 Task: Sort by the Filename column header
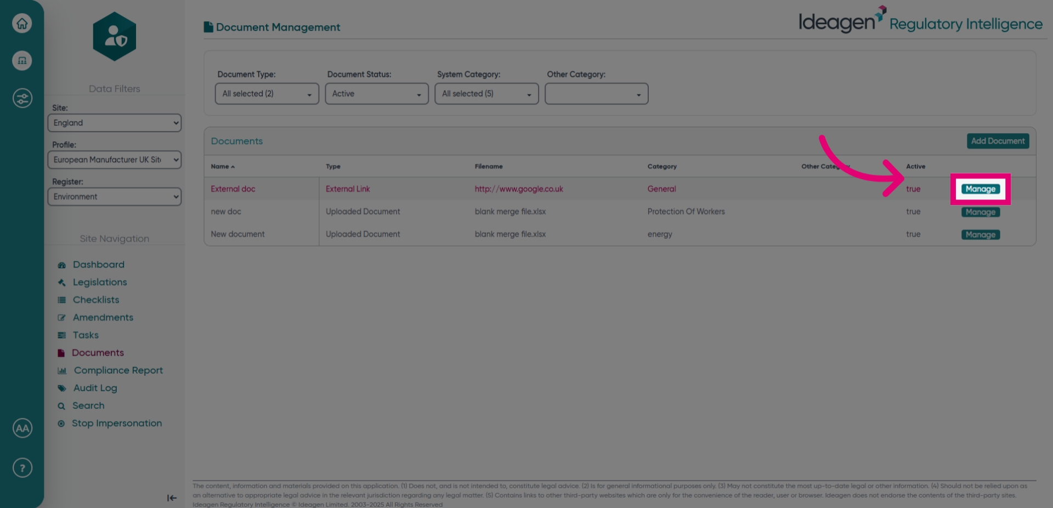489,167
